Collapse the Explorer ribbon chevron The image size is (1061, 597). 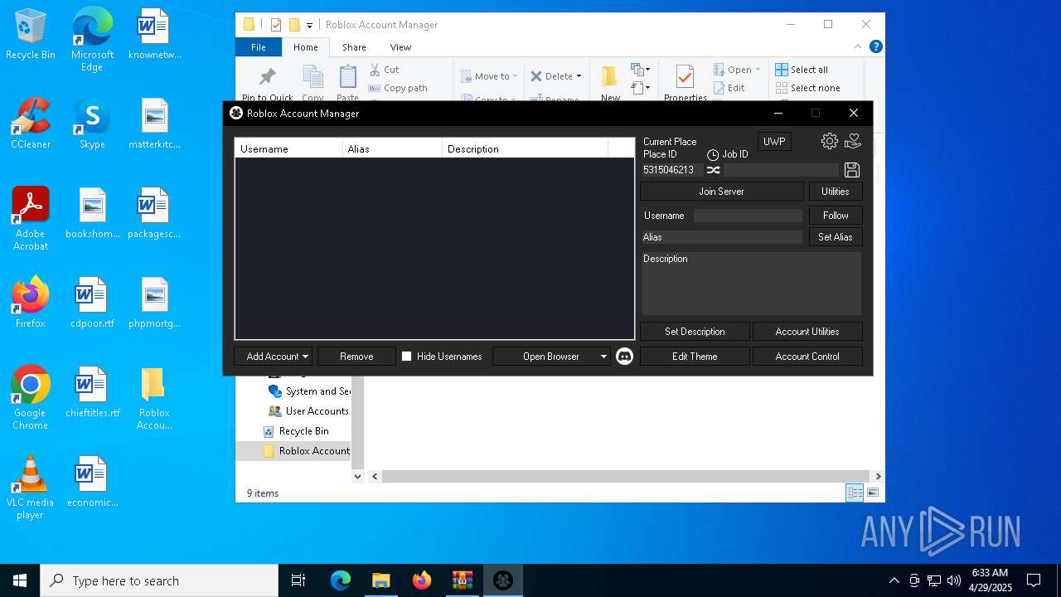857,47
